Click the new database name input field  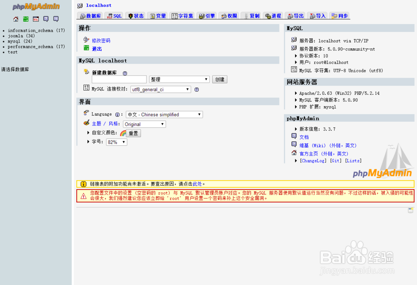[x=119, y=79]
